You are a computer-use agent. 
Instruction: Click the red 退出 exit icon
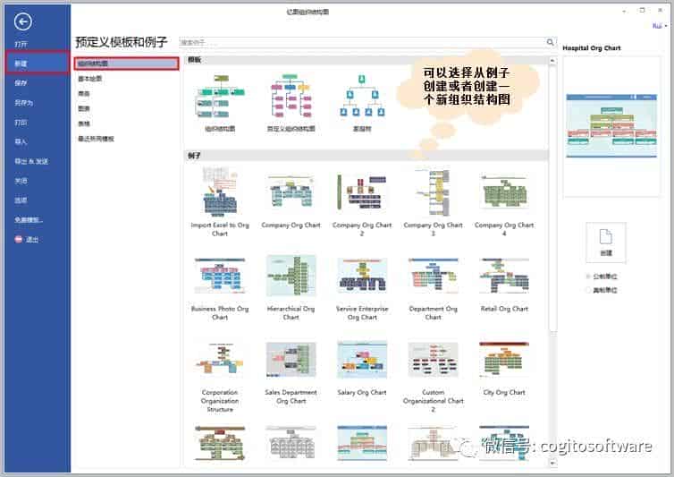point(19,239)
